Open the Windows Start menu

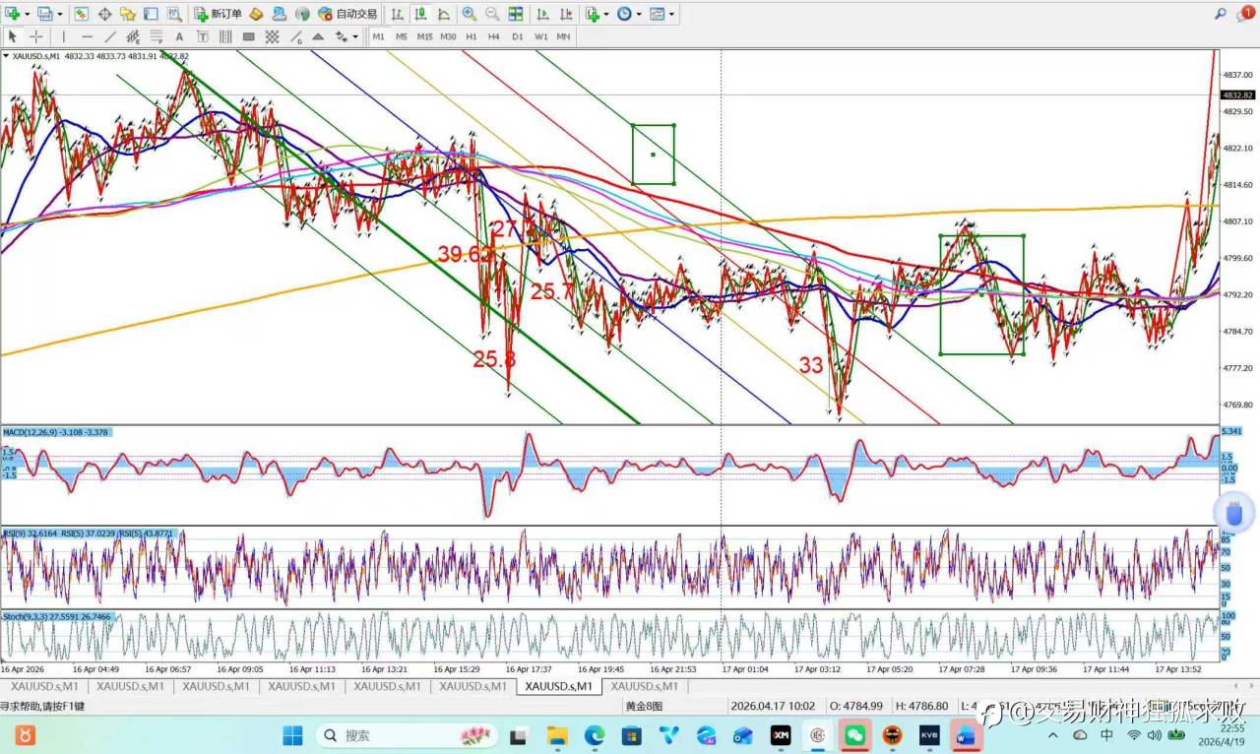292,735
